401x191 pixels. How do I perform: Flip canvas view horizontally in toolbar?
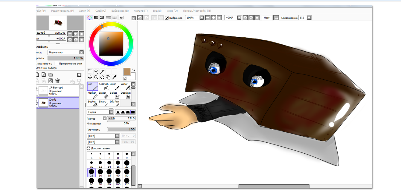(276, 18)
